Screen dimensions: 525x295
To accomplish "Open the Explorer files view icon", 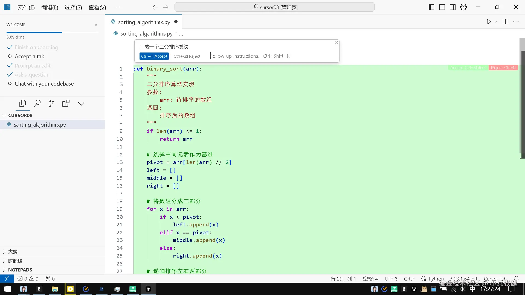I will [x=23, y=103].
